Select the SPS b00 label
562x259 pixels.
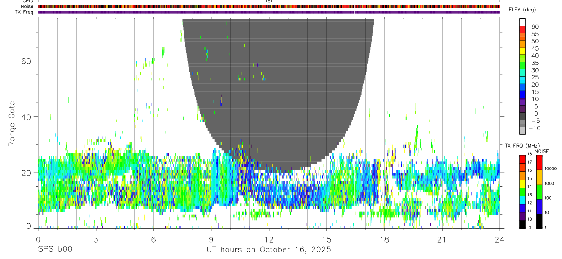[x=55, y=249]
